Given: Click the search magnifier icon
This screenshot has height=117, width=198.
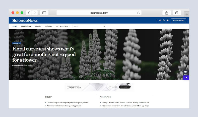Looking at the screenshot, I should click(104, 26).
